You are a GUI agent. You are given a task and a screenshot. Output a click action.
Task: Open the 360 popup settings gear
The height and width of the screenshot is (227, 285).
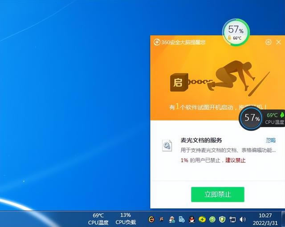click(268, 42)
